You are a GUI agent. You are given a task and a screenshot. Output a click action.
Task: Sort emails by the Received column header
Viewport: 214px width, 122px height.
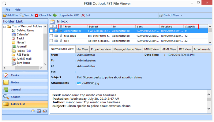click(172, 26)
